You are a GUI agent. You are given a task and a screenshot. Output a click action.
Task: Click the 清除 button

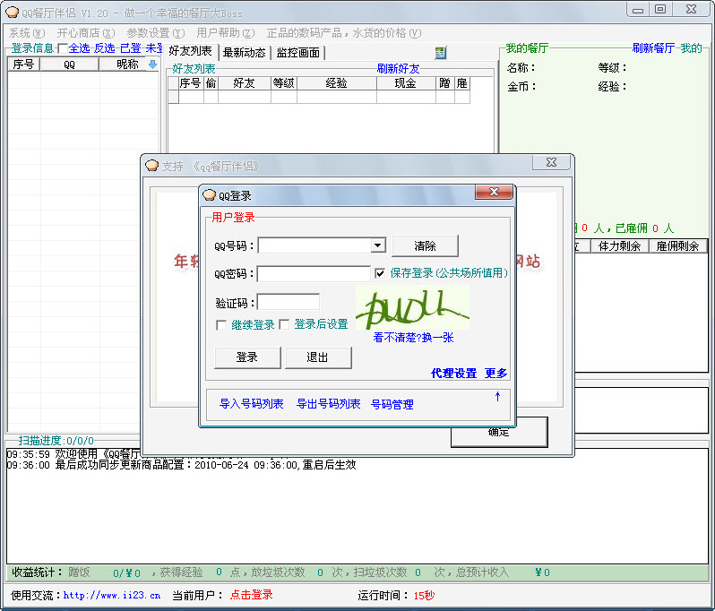coord(425,245)
